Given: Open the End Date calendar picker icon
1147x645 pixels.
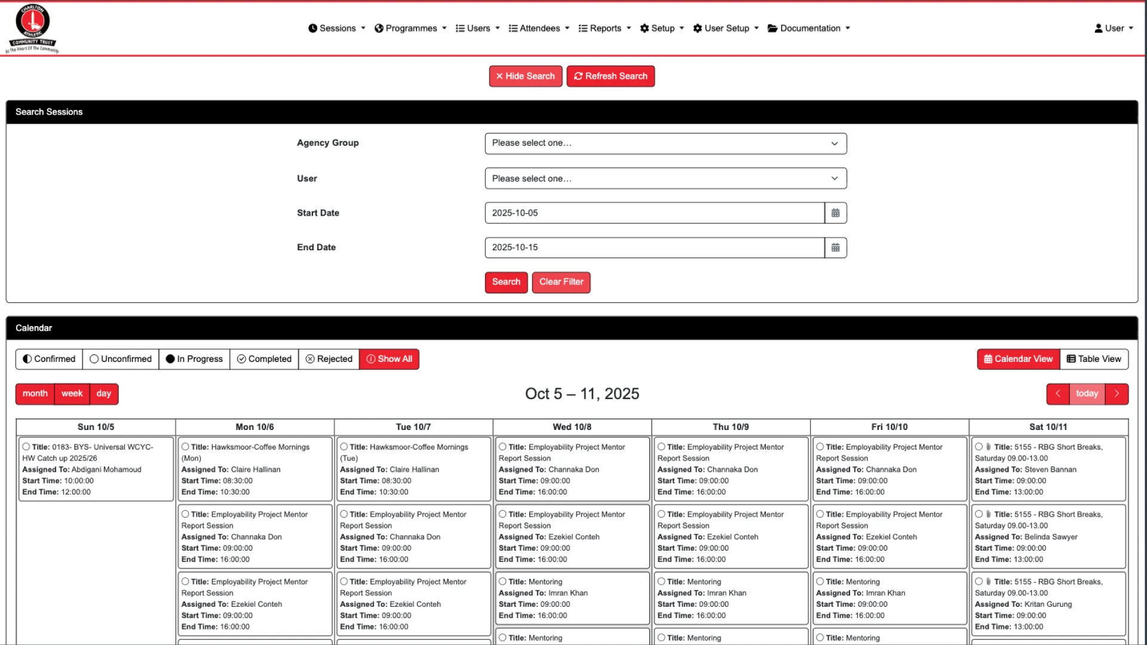Looking at the screenshot, I should pyautogui.click(x=835, y=248).
